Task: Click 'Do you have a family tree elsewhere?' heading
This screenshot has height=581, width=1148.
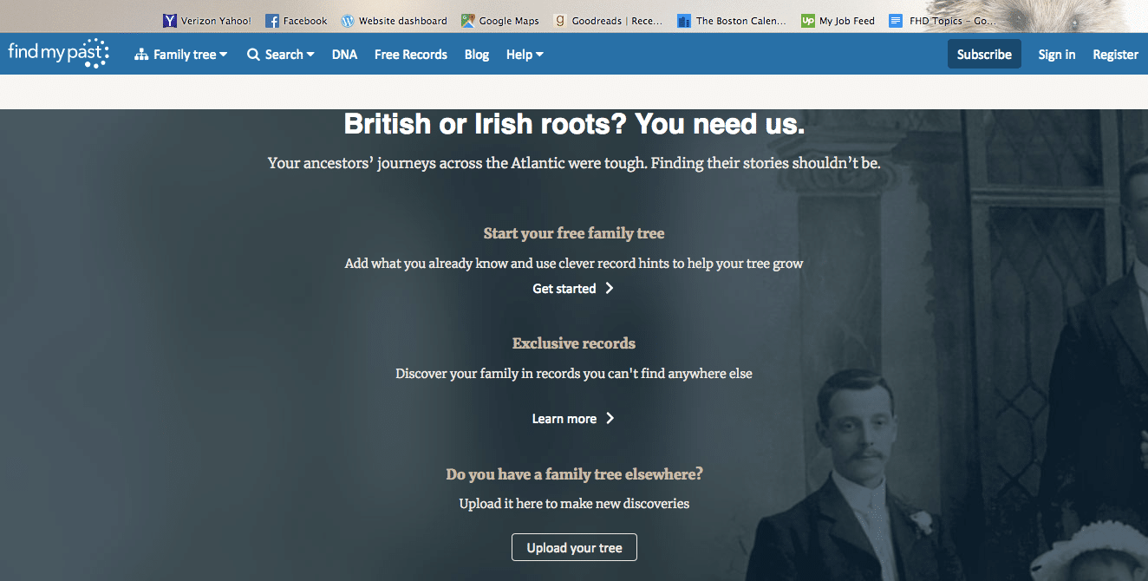Action: coord(574,474)
